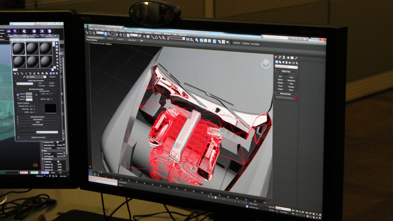Image resolution: width=393 pixels, height=221 pixels.
Task: Enable the Wire checkbox in Material Editor
Action: coord(37,83)
